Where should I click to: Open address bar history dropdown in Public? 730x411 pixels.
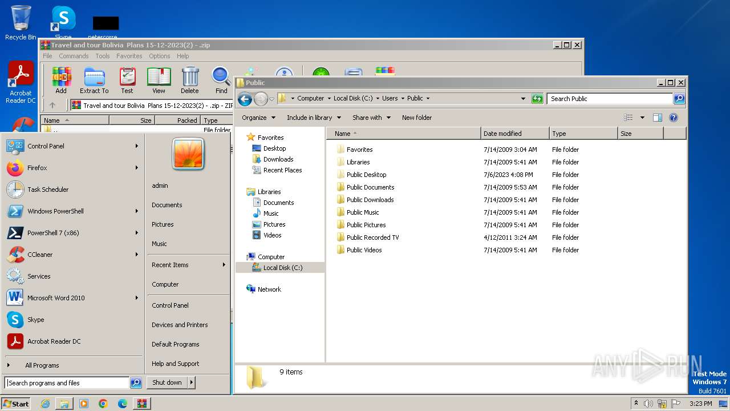(x=523, y=99)
